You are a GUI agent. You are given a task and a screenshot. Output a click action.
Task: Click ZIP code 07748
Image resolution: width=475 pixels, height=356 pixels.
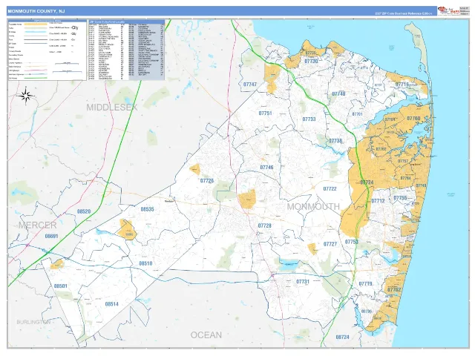(x=338, y=94)
